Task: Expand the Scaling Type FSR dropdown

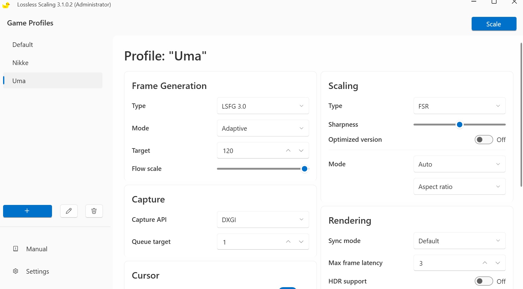Action: 460,106
